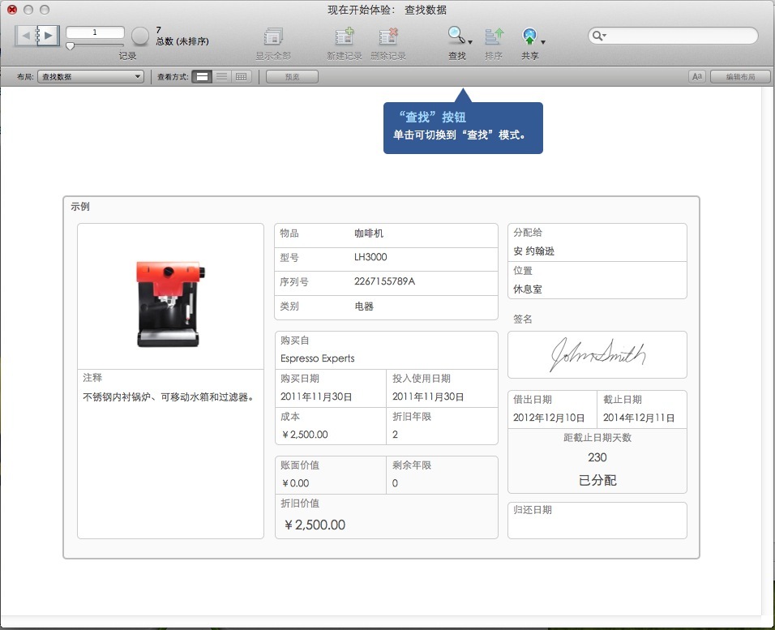Expand the 共享 button's dropdown arrow
This screenshot has height=630, width=775.
(x=543, y=41)
